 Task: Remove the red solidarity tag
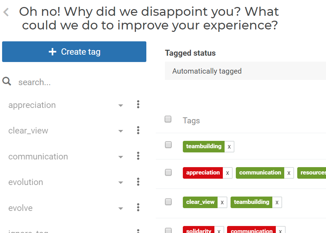[219, 230]
